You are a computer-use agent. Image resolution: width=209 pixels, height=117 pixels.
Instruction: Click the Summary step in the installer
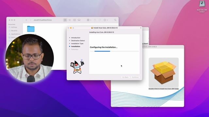75,49
